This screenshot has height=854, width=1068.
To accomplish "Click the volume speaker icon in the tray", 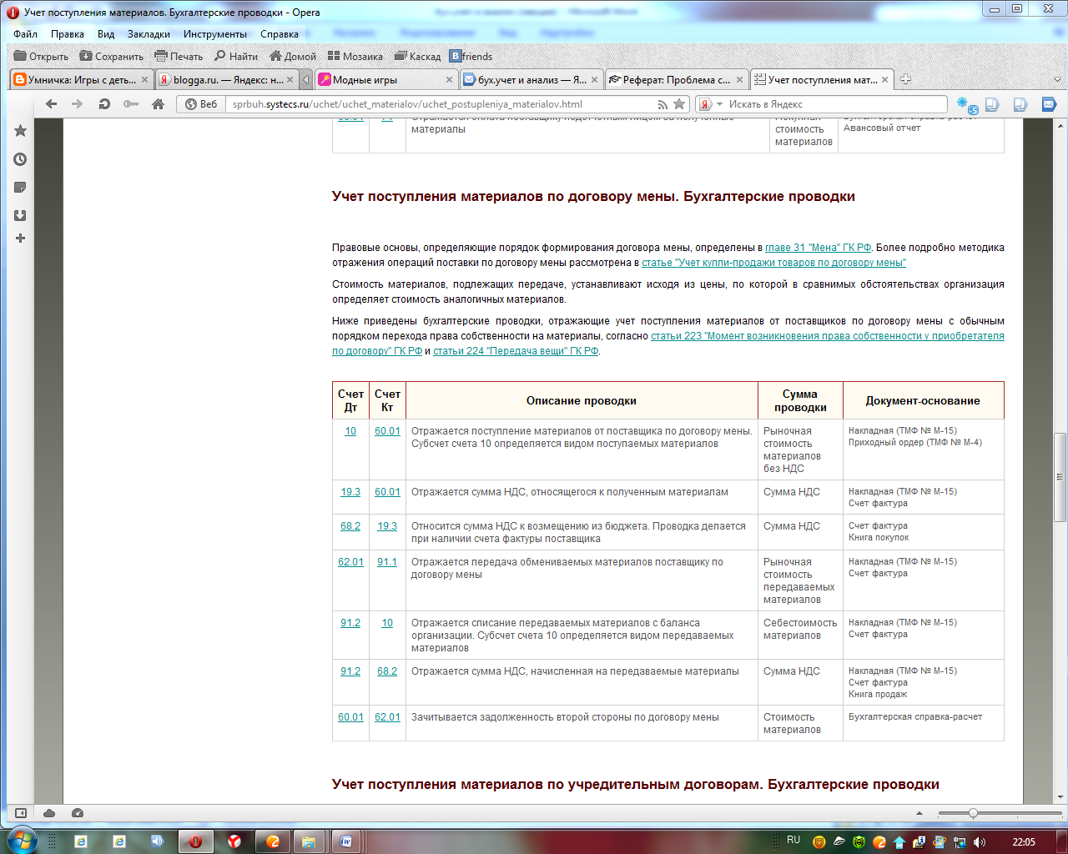I will (x=980, y=842).
